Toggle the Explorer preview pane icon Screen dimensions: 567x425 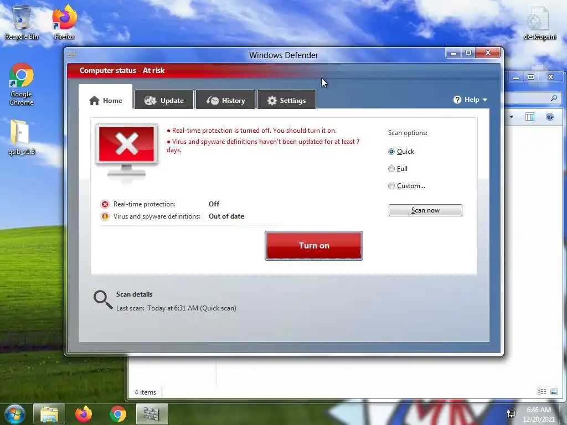click(x=530, y=117)
